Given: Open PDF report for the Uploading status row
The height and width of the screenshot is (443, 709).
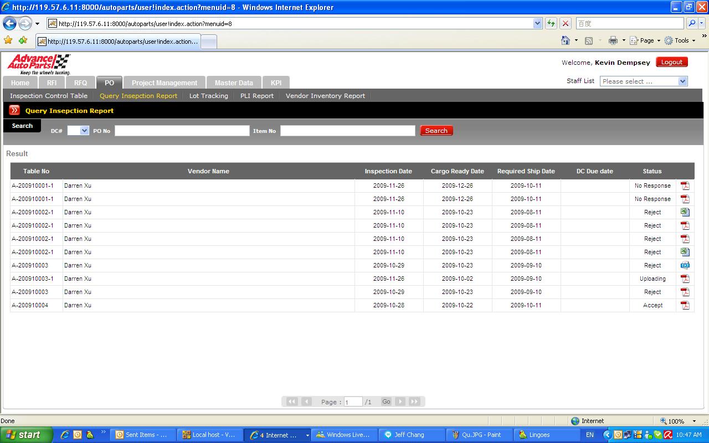Looking at the screenshot, I should 685,279.
